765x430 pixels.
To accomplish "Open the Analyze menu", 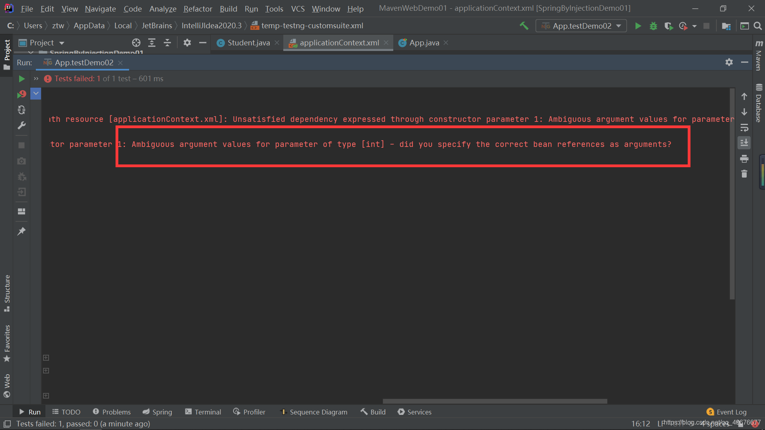I will (x=163, y=9).
